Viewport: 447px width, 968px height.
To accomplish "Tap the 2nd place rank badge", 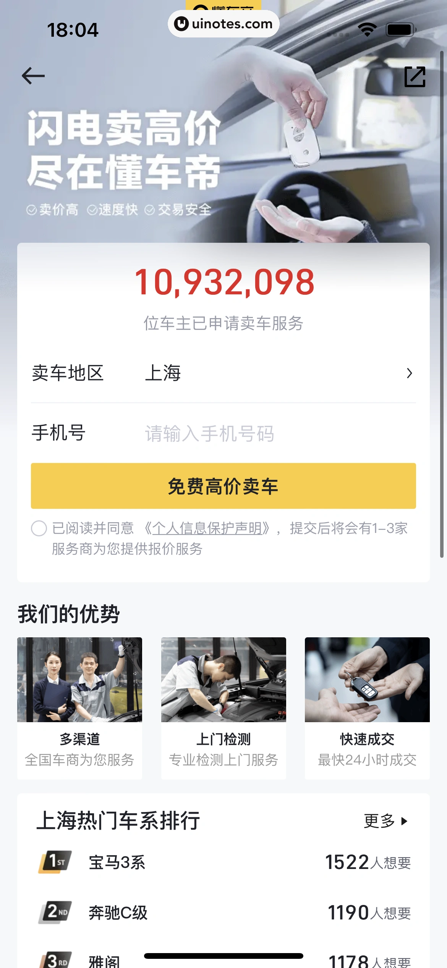I will pyautogui.click(x=55, y=912).
